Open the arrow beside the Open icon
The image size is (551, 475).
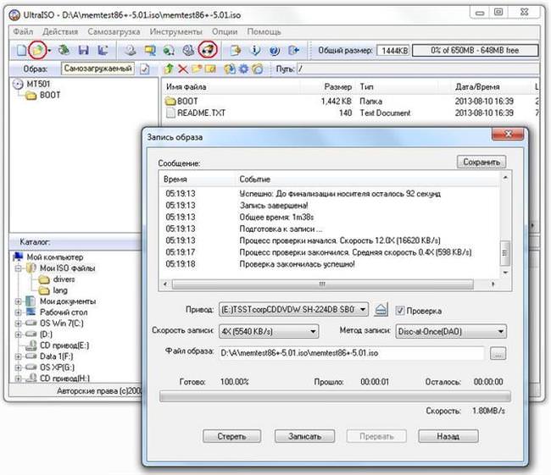click(x=49, y=51)
